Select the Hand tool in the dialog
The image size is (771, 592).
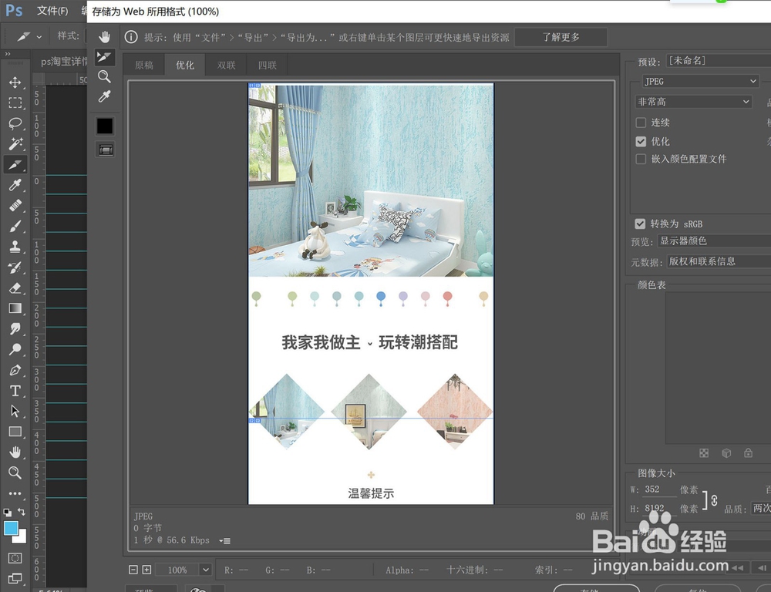[x=104, y=35]
